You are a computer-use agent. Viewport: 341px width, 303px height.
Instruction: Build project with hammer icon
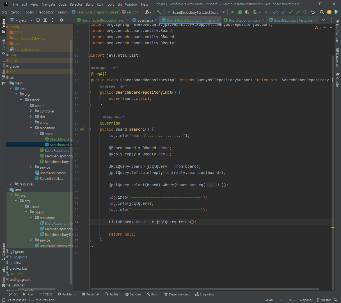tap(159, 12)
